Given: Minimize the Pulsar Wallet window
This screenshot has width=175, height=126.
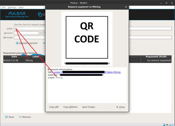Looking at the screenshot, I should click(x=161, y=3).
